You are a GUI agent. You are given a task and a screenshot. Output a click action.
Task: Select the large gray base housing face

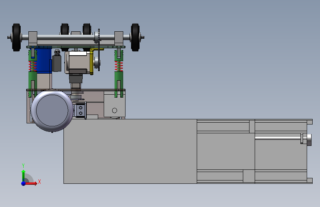(130, 151)
